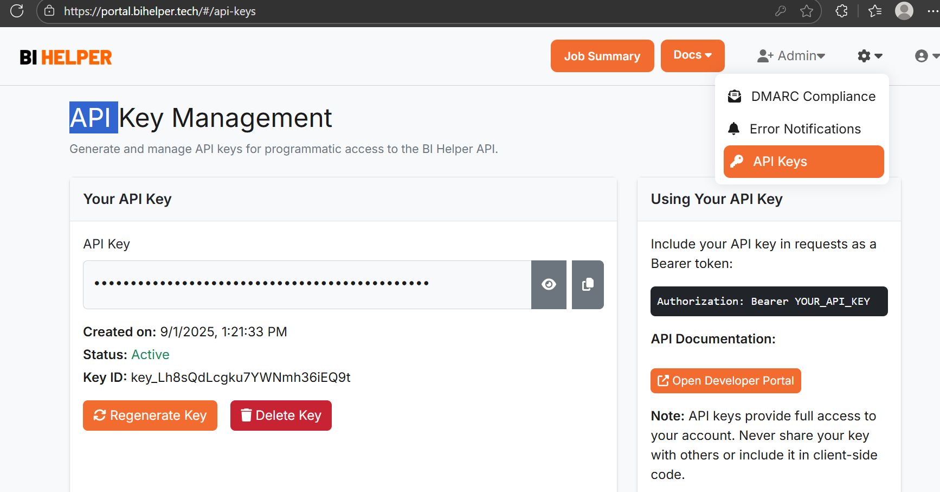Click the Regenerate Key button
The height and width of the screenshot is (492, 940).
[150, 416]
